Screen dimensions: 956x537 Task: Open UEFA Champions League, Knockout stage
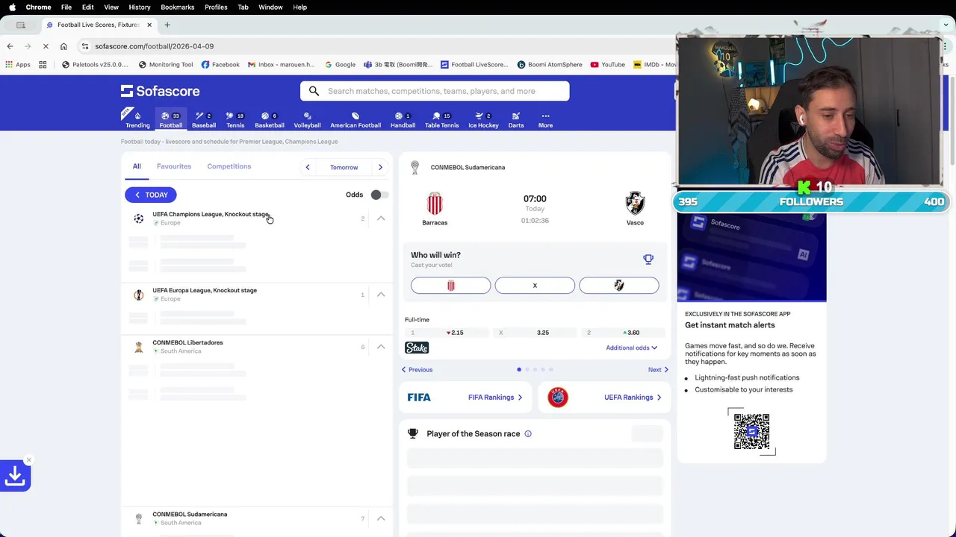pos(211,214)
